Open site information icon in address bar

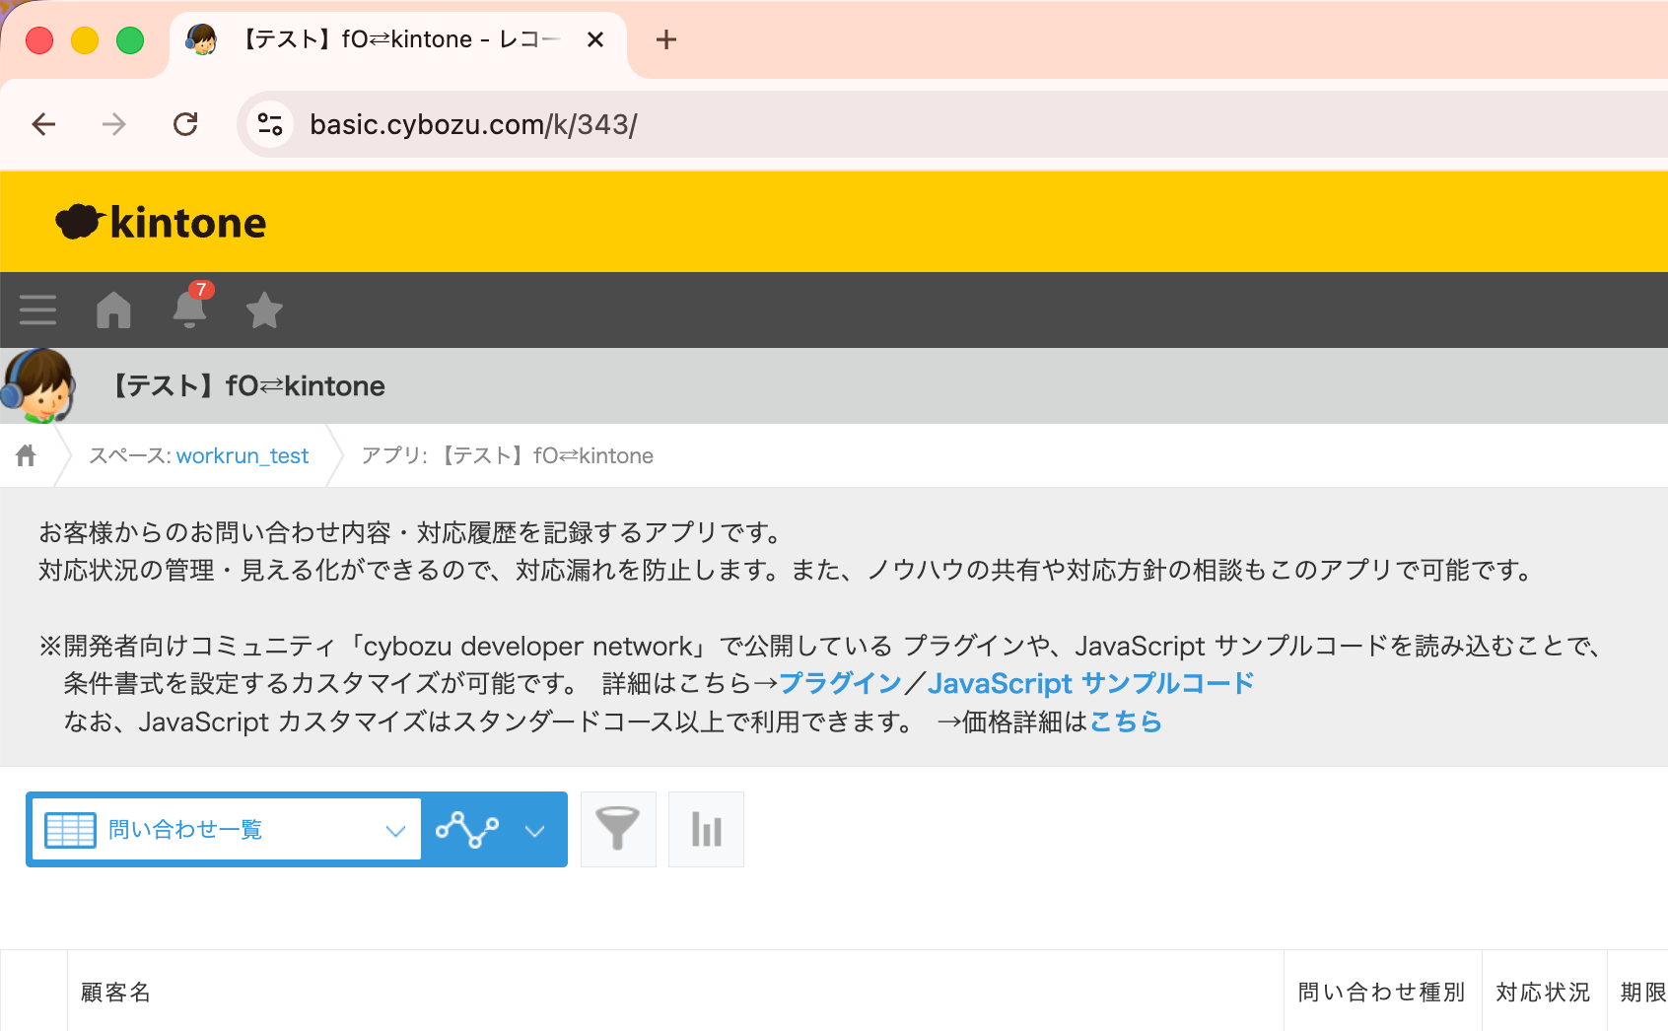pyautogui.click(x=270, y=124)
